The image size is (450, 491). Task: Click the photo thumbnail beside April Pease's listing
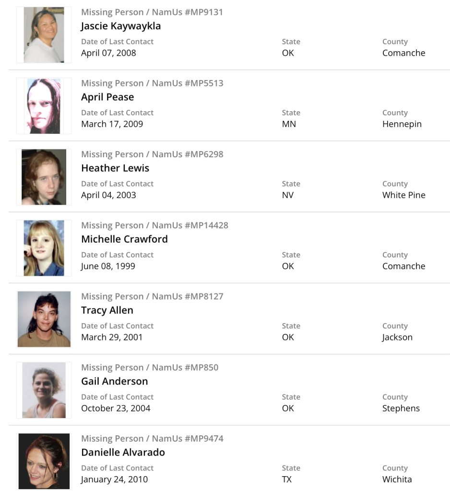44,106
